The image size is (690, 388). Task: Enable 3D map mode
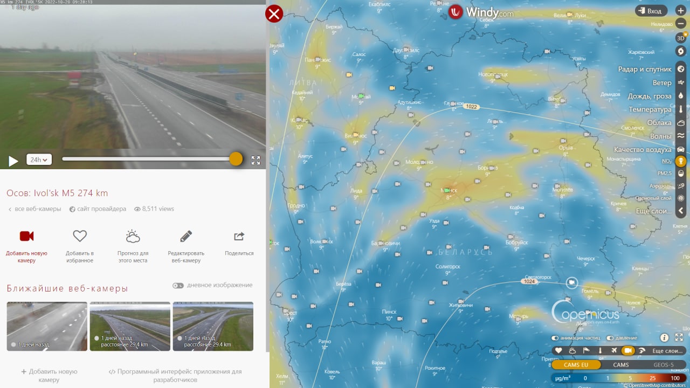681,38
